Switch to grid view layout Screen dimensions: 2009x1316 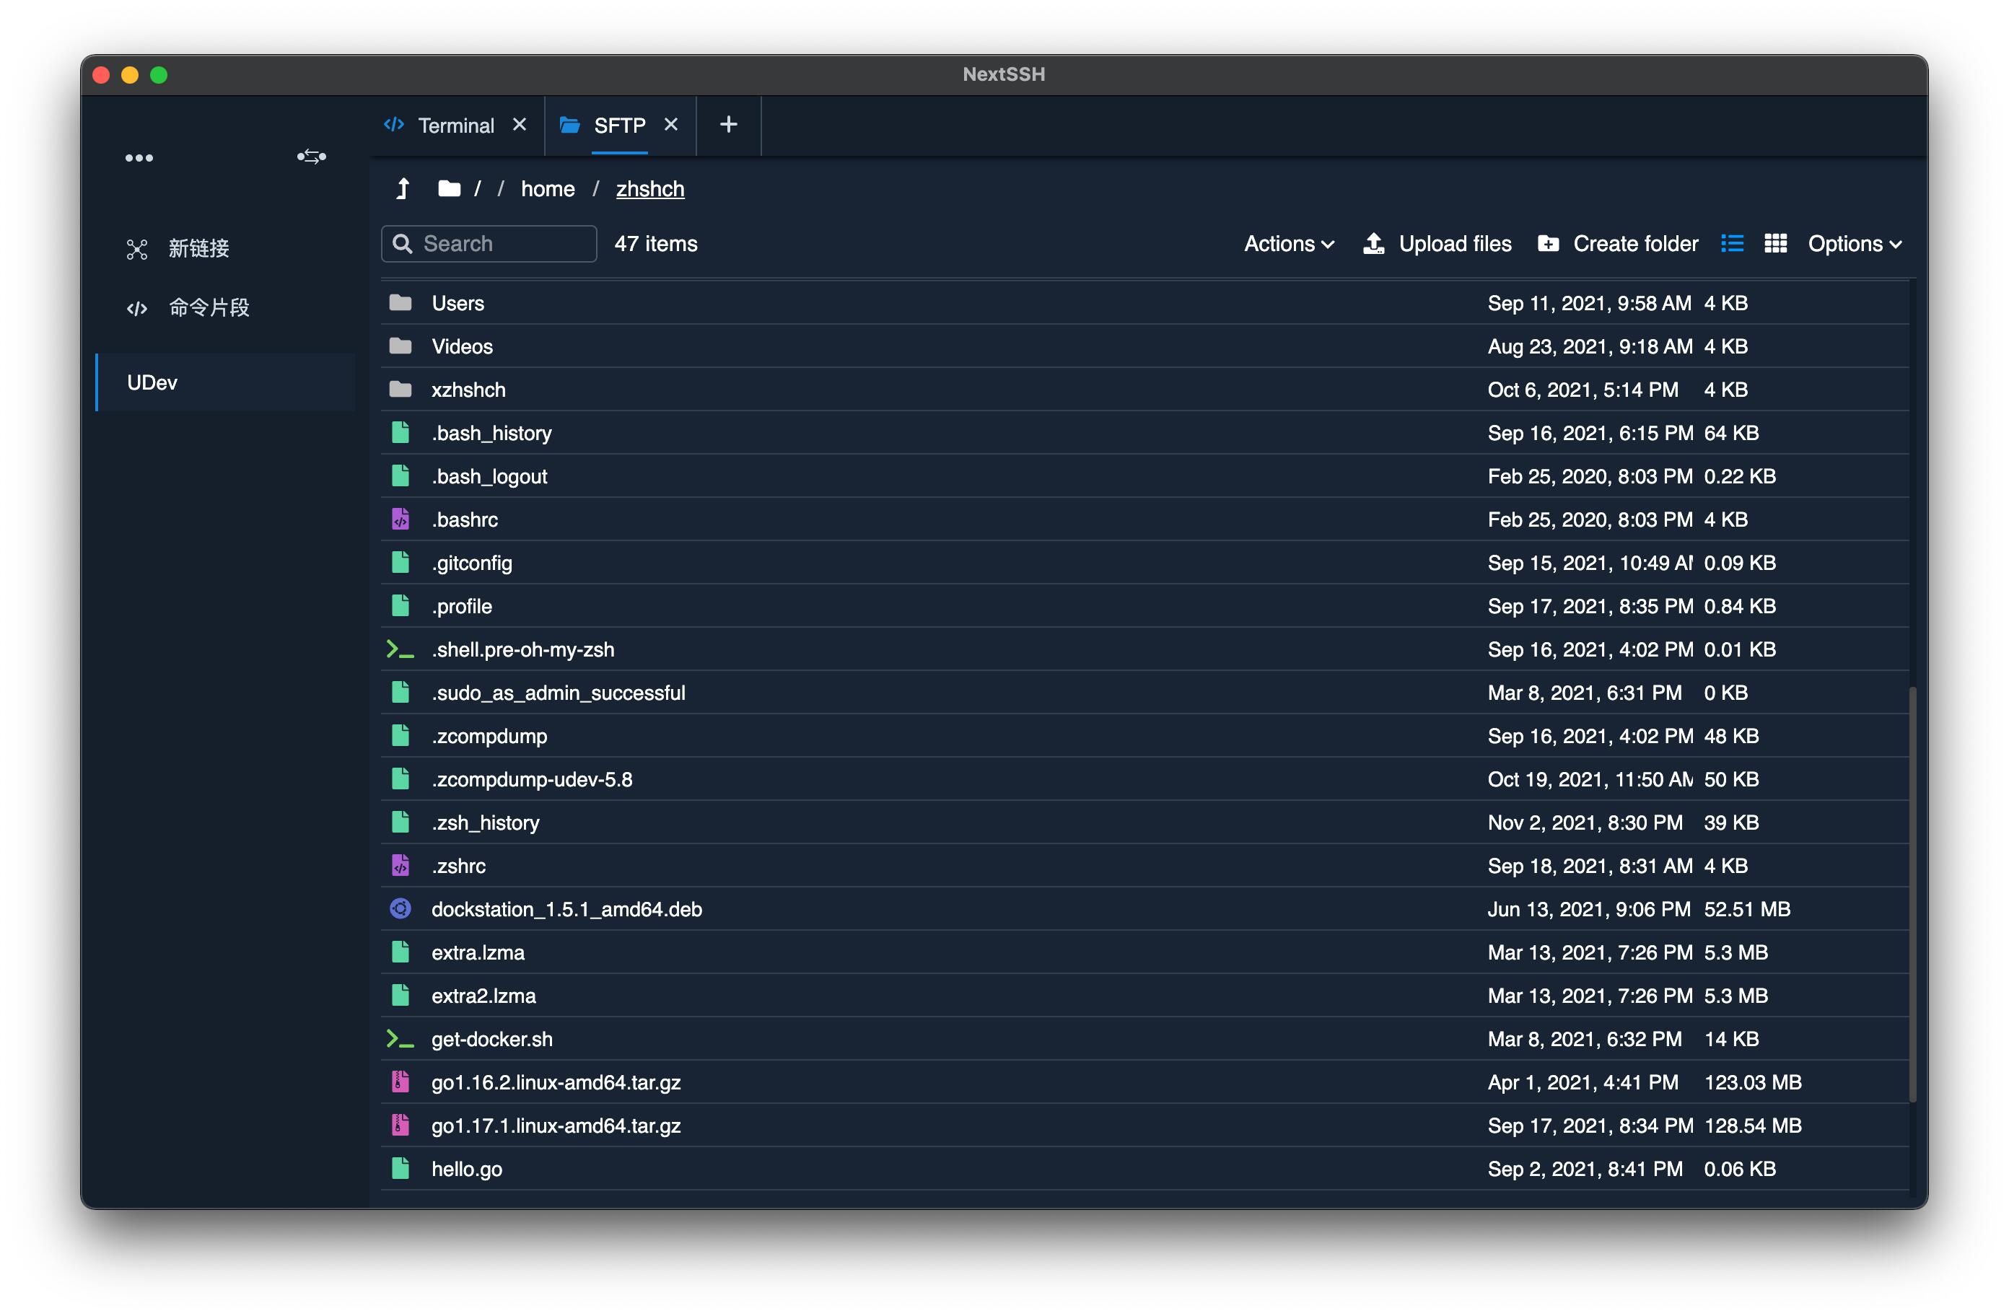click(x=1775, y=244)
